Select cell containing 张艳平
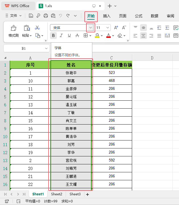Image resolution: width=179 pixels, height=205 pixels. click(71, 73)
